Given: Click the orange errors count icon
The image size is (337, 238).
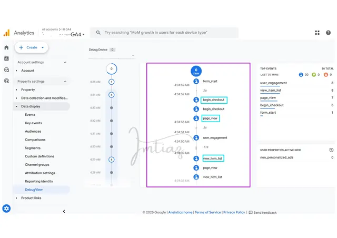Looking at the screenshot, I should click(x=326, y=75).
